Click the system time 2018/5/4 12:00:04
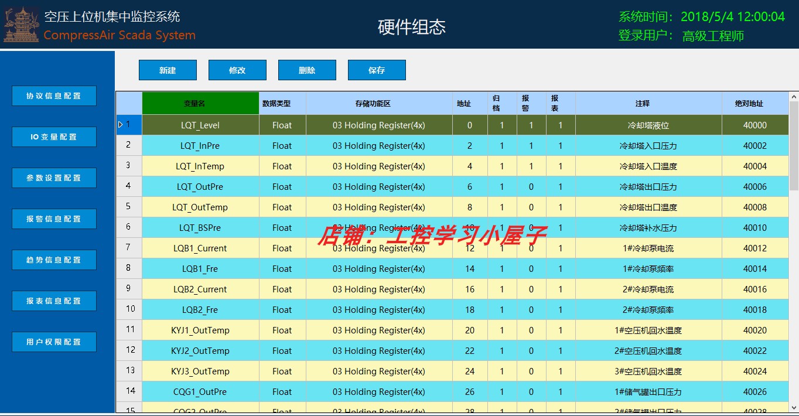Screen dimensions: 799x416 pyautogui.click(x=733, y=16)
